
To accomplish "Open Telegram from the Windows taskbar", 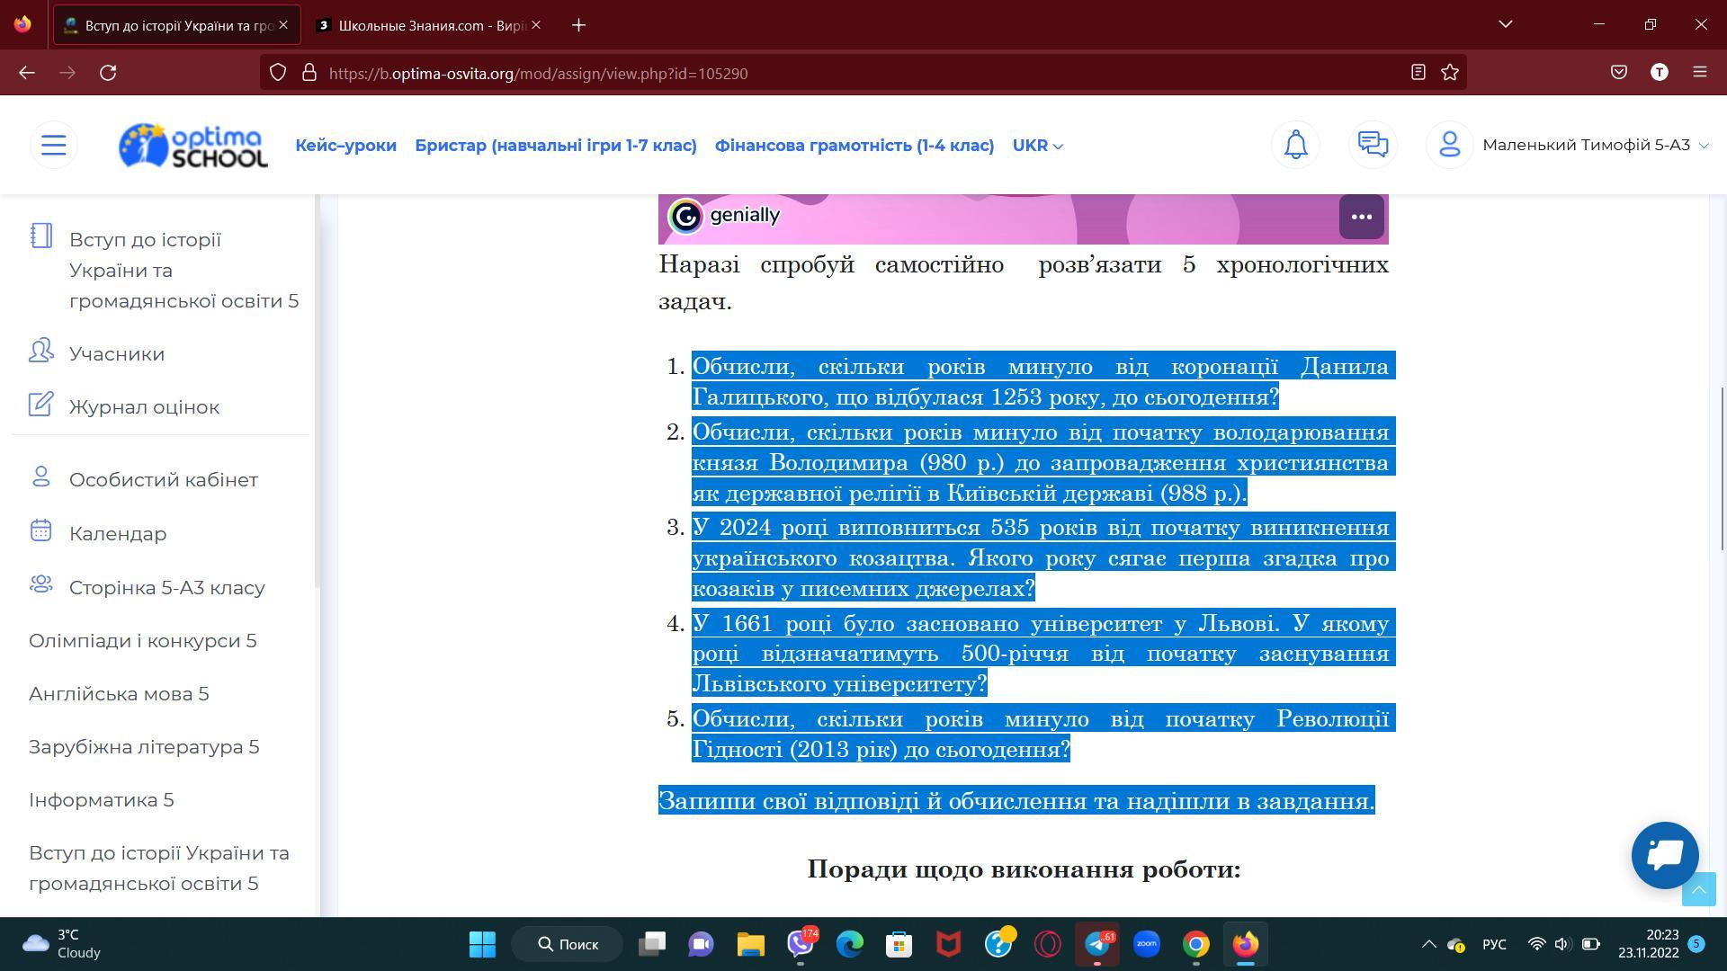I will pyautogui.click(x=1097, y=944).
